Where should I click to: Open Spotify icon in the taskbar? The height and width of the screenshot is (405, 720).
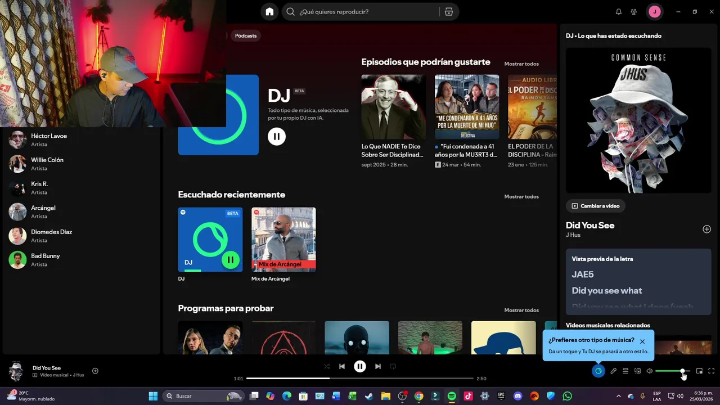[x=452, y=396]
